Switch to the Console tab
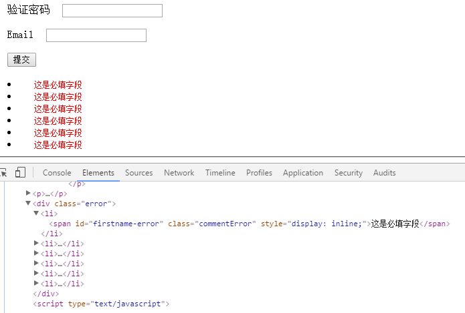 click(57, 173)
